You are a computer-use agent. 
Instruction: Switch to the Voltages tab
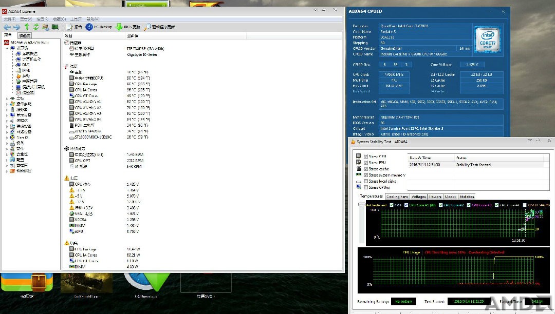point(419,197)
